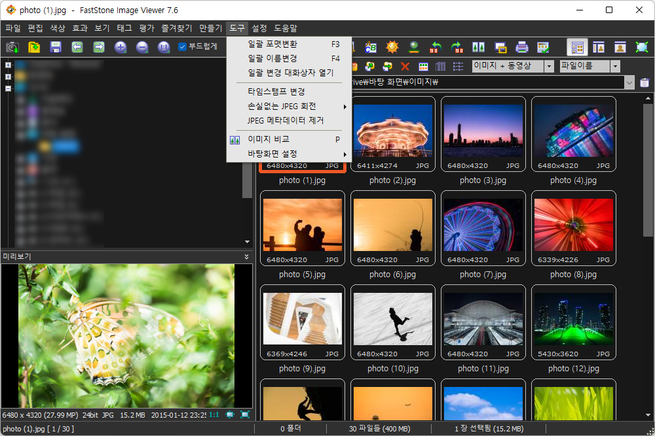This screenshot has height=436, width=655.
Task: Switch to thumbnail browser layout icon
Action: click(x=577, y=47)
